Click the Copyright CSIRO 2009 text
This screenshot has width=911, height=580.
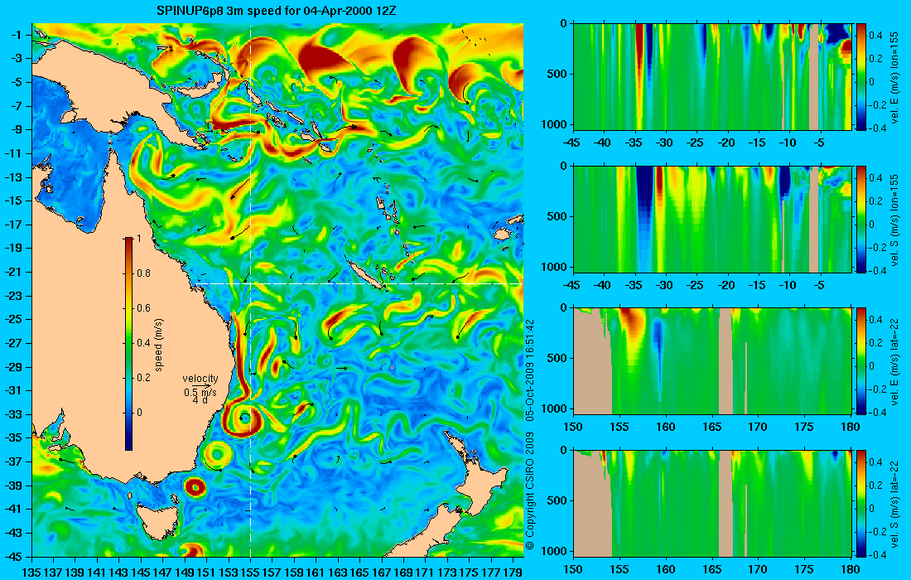pyautogui.click(x=529, y=491)
